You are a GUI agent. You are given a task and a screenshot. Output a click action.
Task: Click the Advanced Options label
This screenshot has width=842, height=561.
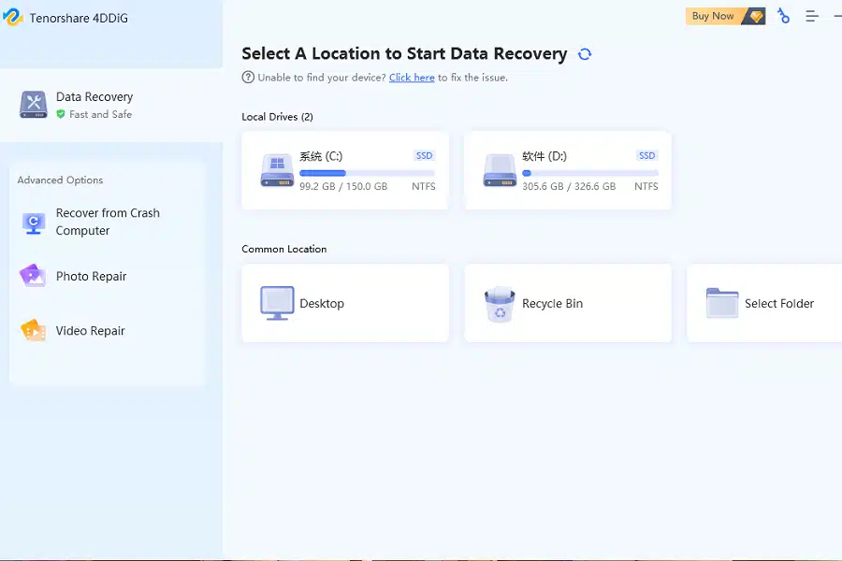[60, 180]
